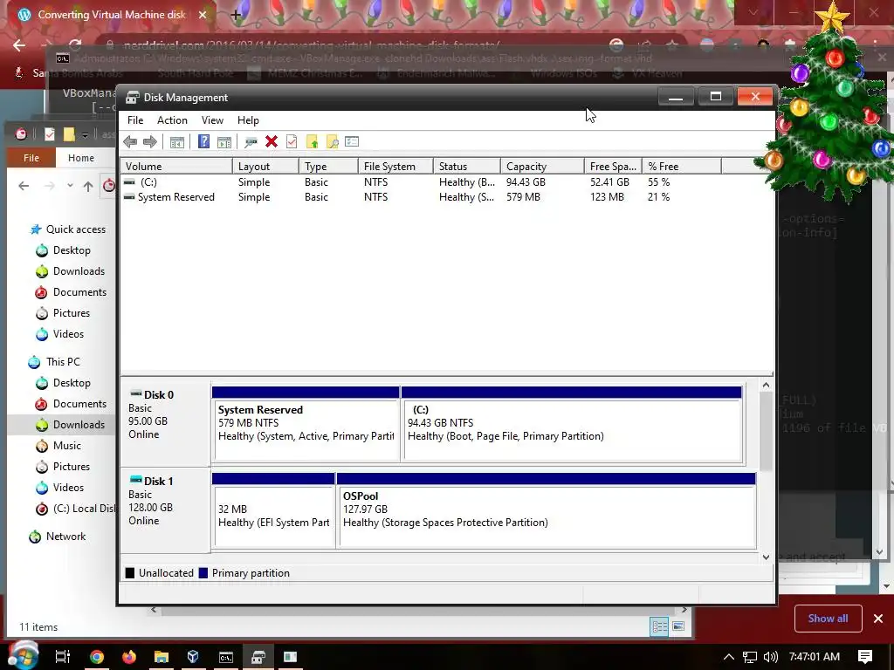894x670 pixels.
Task: Sort by the % Free column header
Action: click(x=681, y=167)
